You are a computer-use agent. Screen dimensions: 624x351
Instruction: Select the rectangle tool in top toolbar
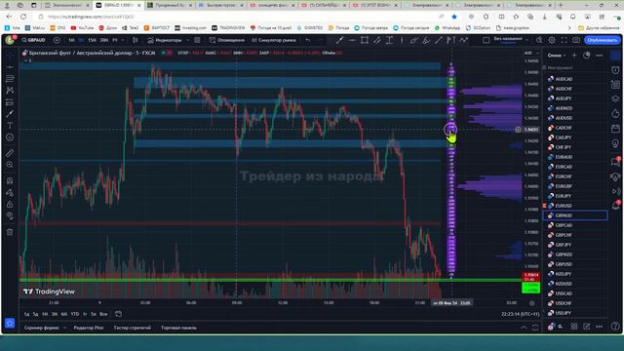click(365, 40)
